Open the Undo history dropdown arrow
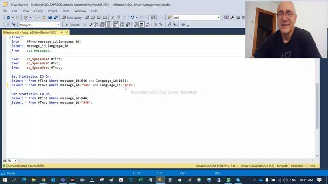This screenshot has width=328, height=184. pyautogui.click(x=137, y=18)
